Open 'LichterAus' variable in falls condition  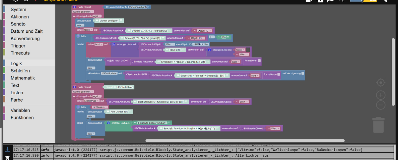tap(100, 107)
